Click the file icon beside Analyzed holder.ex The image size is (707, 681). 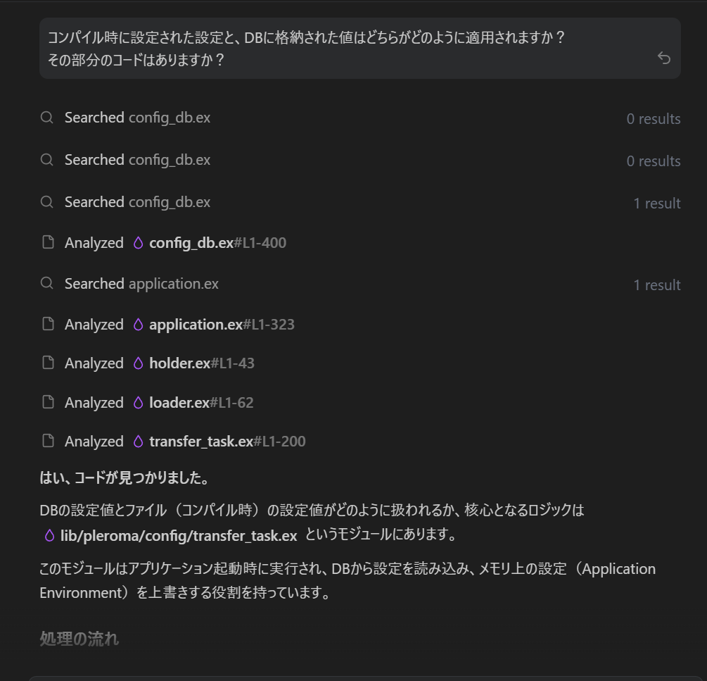[x=48, y=363]
